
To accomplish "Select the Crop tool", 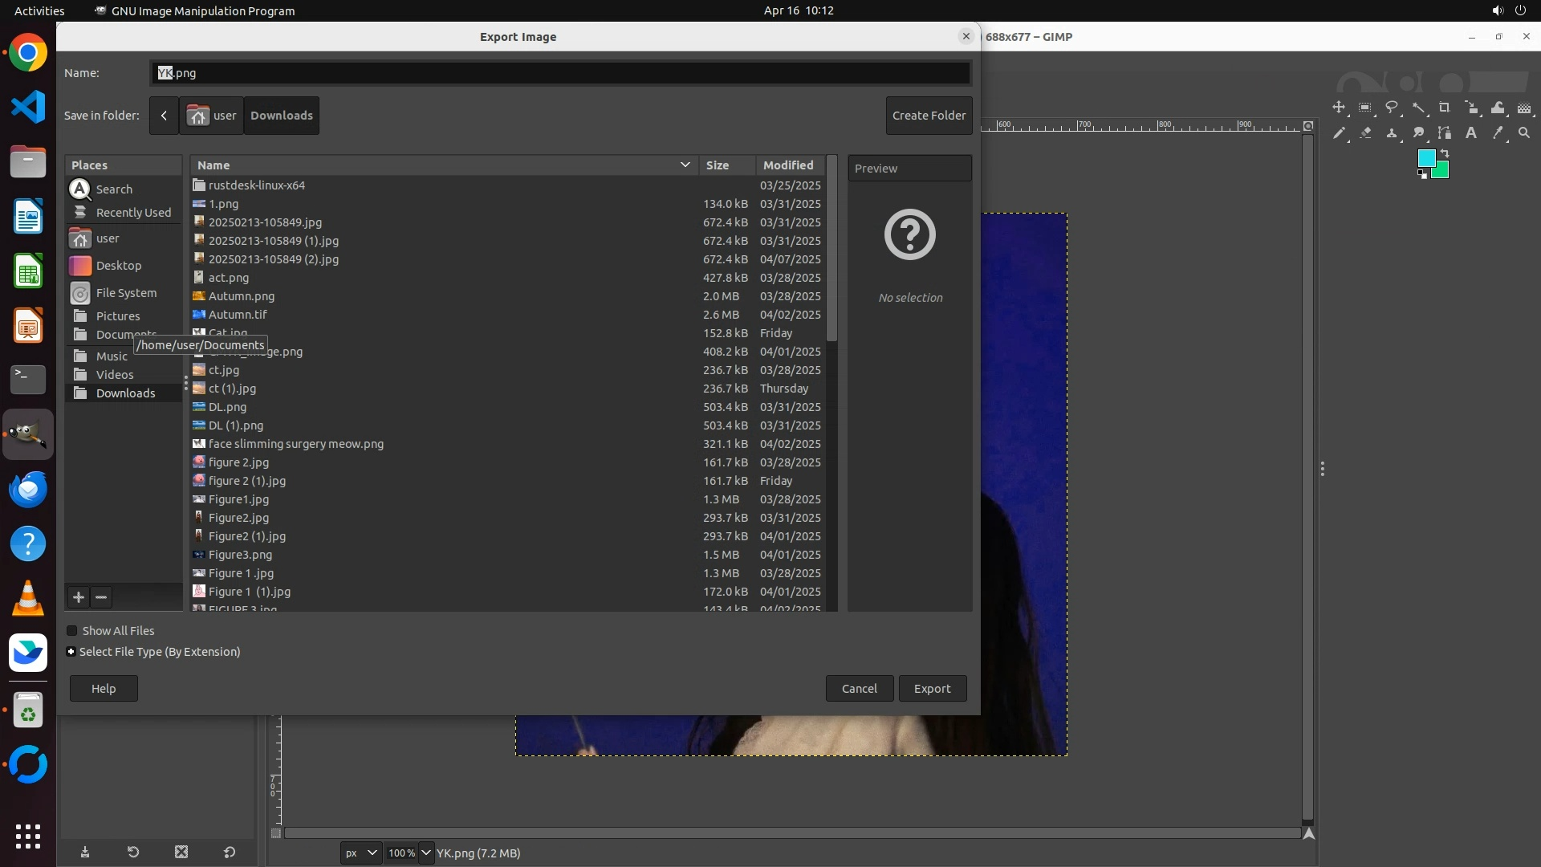I will [x=1445, y=108].
